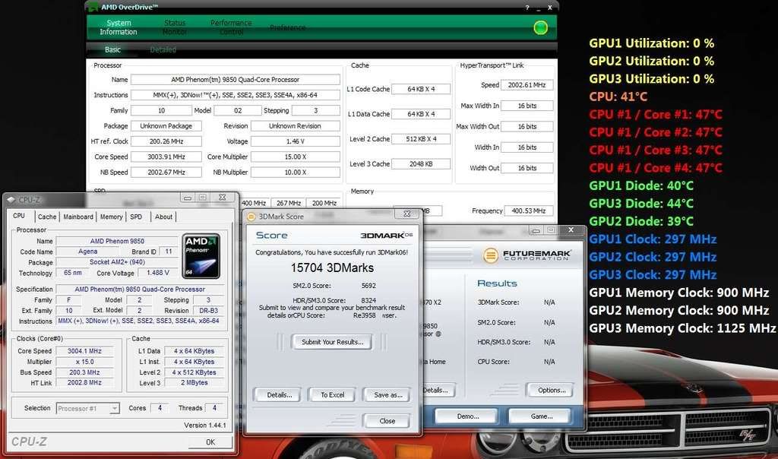Export score with To Excel button

pyautogui.click(x=332, y=395)
